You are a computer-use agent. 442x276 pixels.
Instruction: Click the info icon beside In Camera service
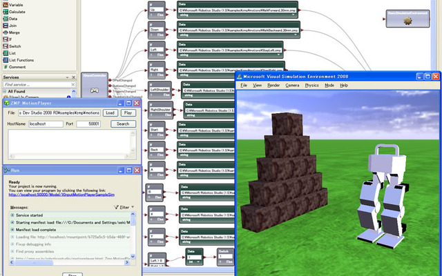pos(68,97)
